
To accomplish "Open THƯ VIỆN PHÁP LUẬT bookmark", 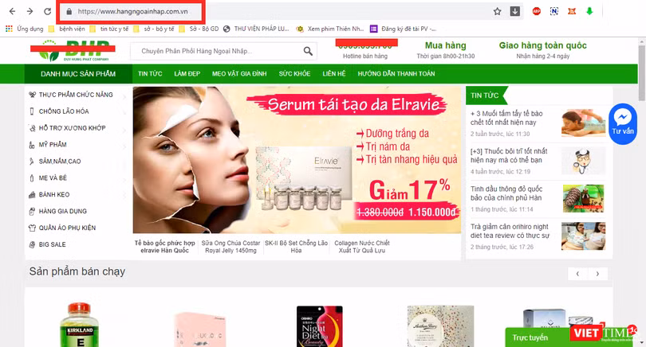I will click(x=256, y=29).
